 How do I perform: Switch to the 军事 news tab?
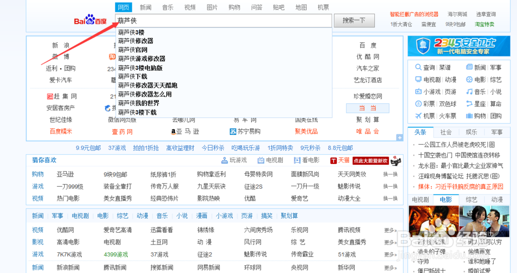click(x=497, y=132)
